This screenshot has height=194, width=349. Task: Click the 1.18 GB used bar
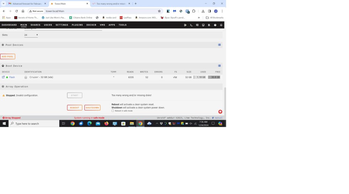[x=200, y=77]
